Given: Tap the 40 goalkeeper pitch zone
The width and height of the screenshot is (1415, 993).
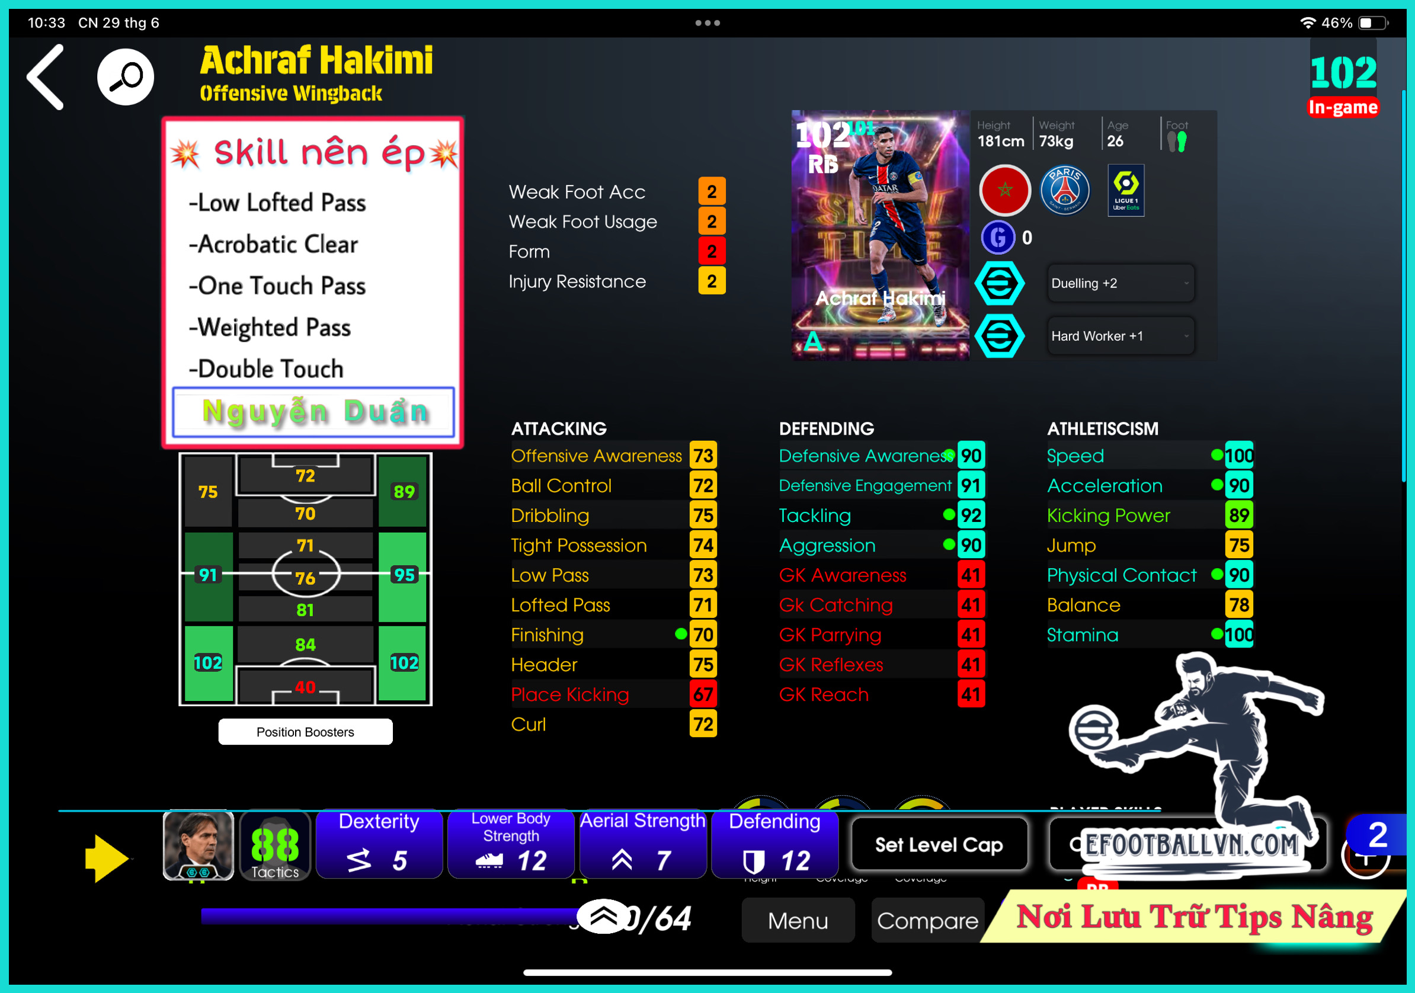Looking at the screenshot, I should pyautogui.click(x=305, y=687).
